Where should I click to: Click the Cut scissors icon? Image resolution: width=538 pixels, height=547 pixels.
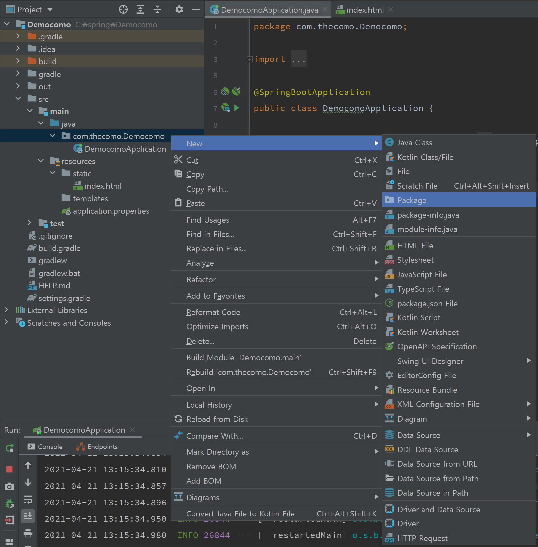[x=178, y=160]
